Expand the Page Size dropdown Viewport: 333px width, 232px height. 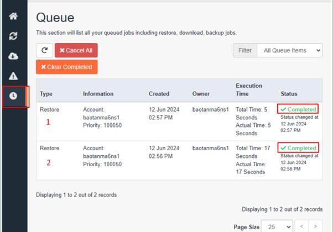(278, 226)
